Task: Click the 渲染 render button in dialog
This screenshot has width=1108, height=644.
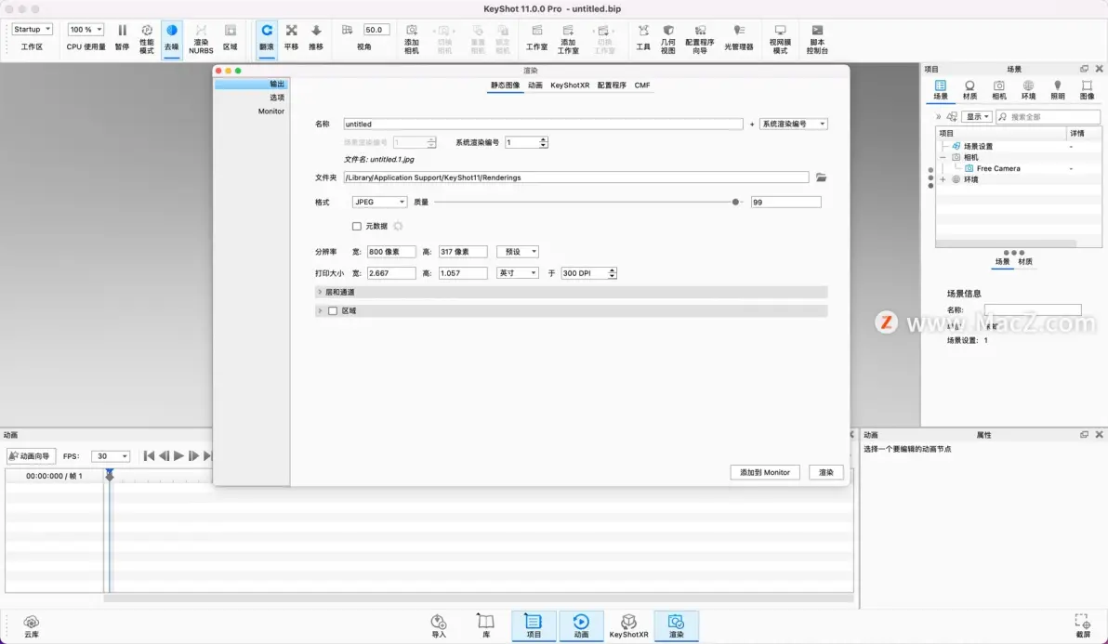Action: tap(826, 472)
